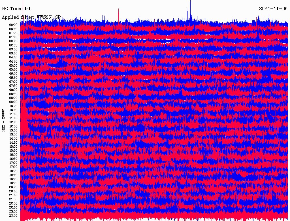The height and width of the screenshot is (221, 290).
Task: Click the HHZ - 20000 vertical axis label
Action: (x=3, y=120)
